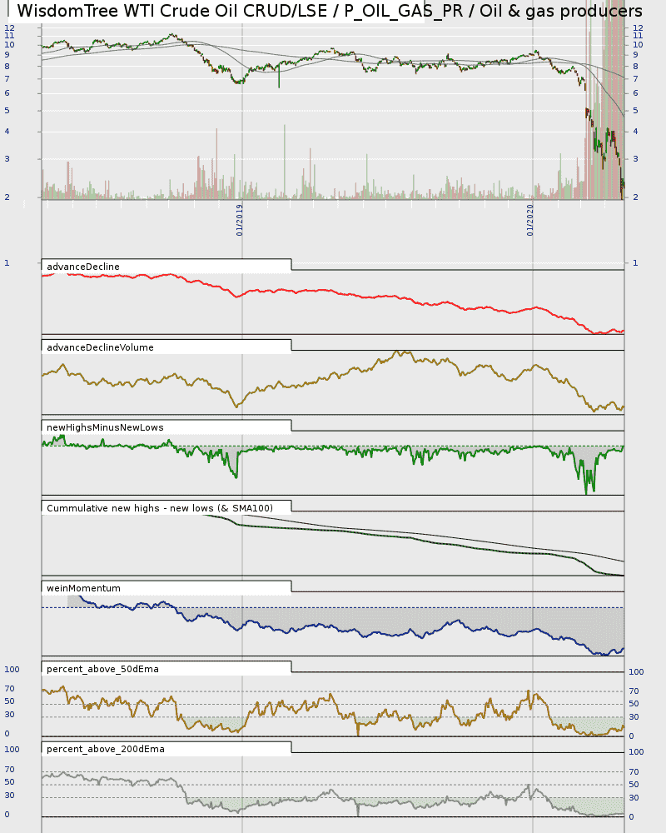Click the 100 label on right of 50dEma panel
Image resolution: width=666 pixels, height=833 pixels.
[636, 672]
